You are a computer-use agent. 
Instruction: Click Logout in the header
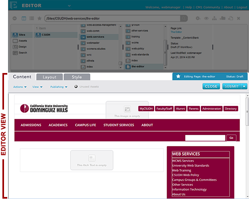[x=242, y=7]
